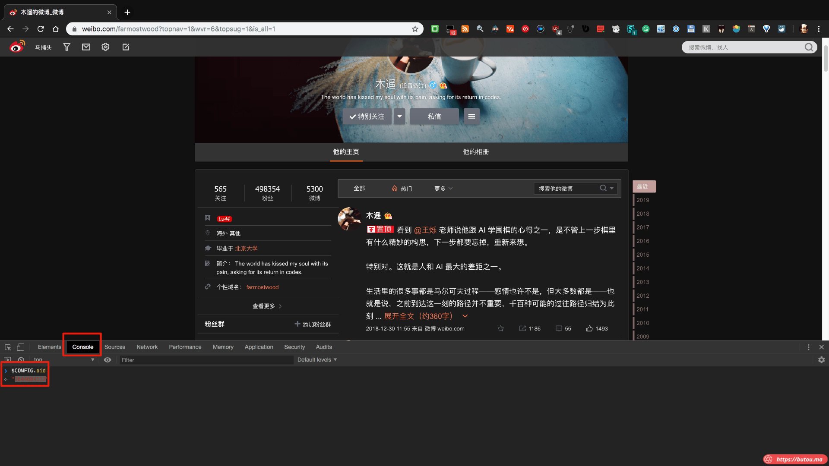This screenshot has height=466, width=829.
Task: Switch to 他的相册 tab
Action: 476,152
